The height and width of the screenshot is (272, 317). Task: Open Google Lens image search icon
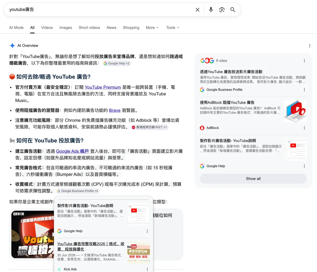(222, 10)
